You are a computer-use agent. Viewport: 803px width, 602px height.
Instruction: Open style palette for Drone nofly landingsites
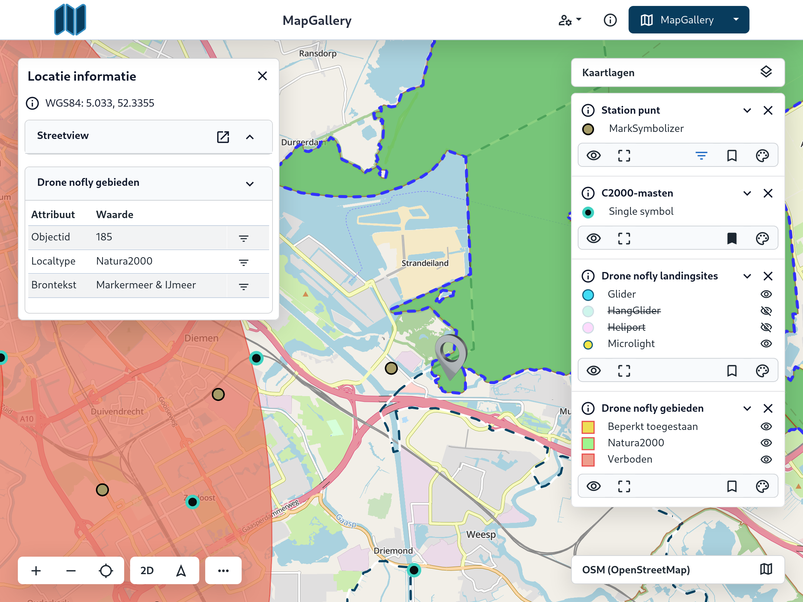click(762, 370)
